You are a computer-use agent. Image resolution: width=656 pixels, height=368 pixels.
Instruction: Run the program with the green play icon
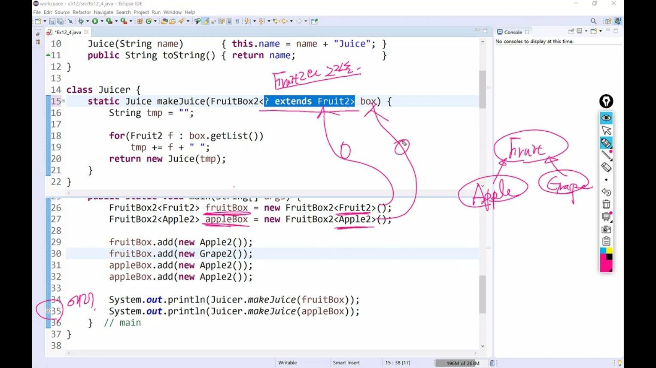pos(95,21)
